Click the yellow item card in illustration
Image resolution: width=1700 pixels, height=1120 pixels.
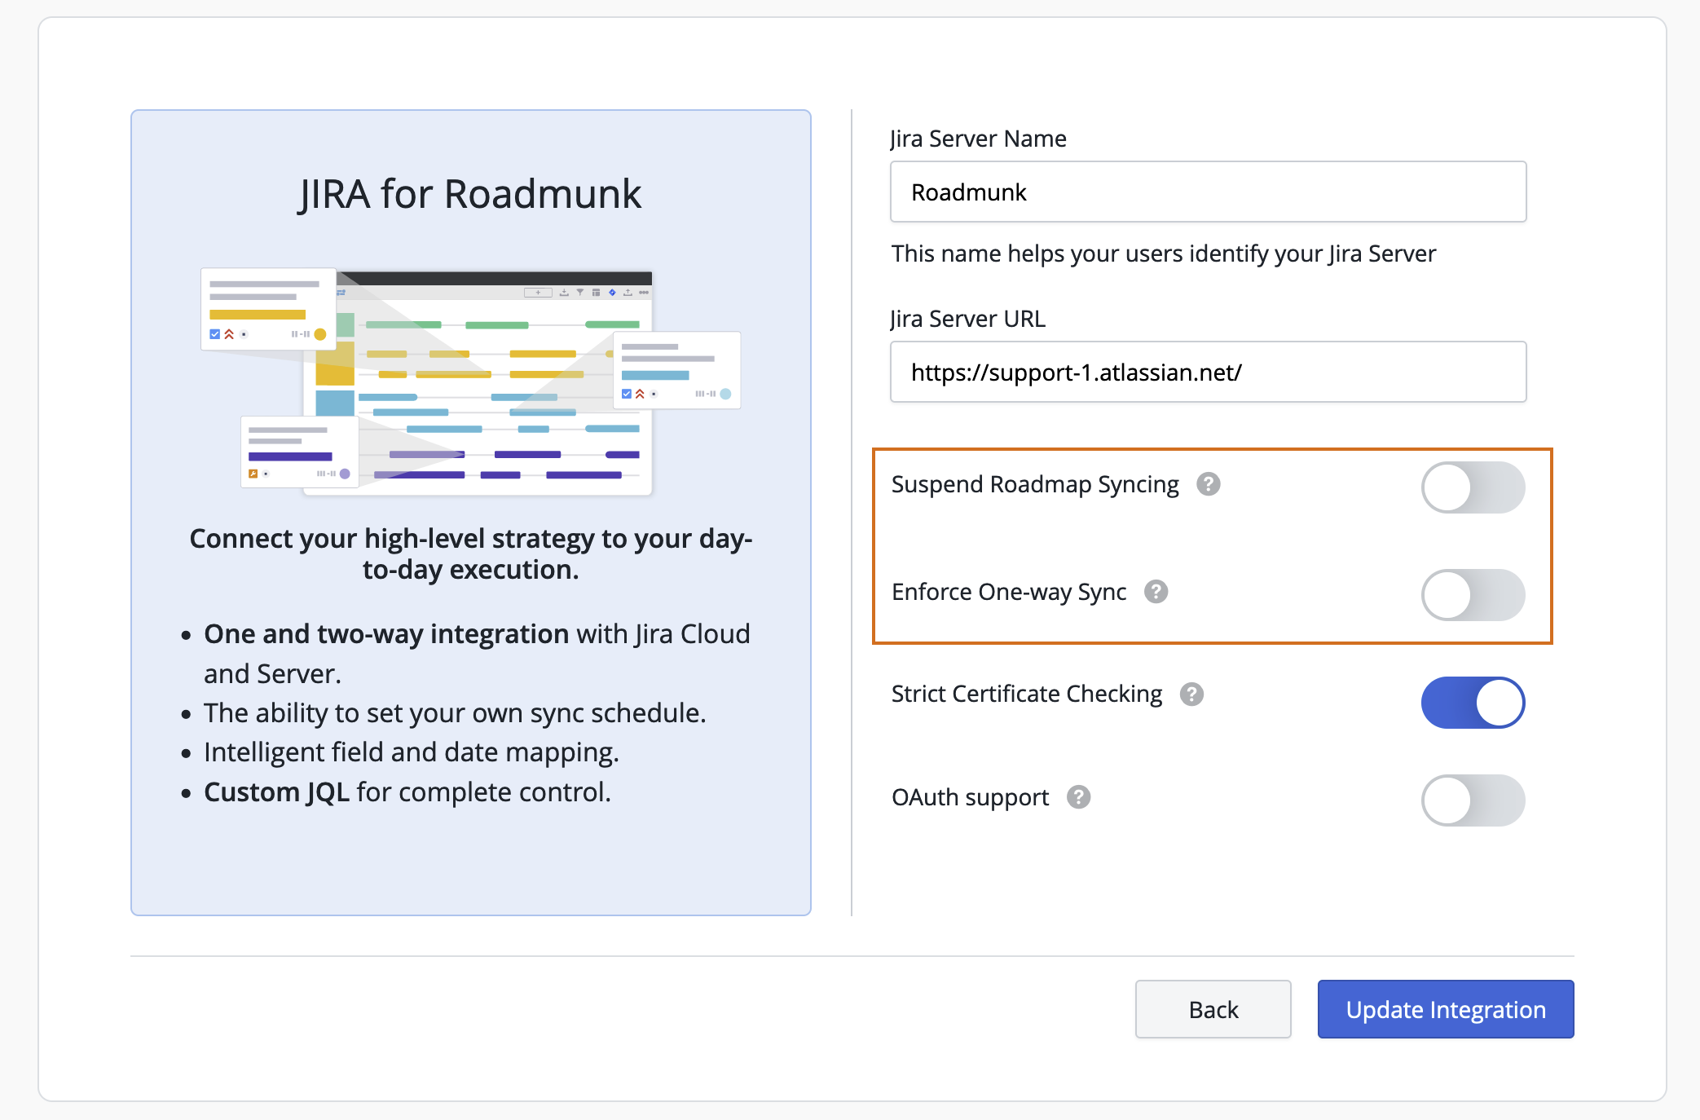268,309
